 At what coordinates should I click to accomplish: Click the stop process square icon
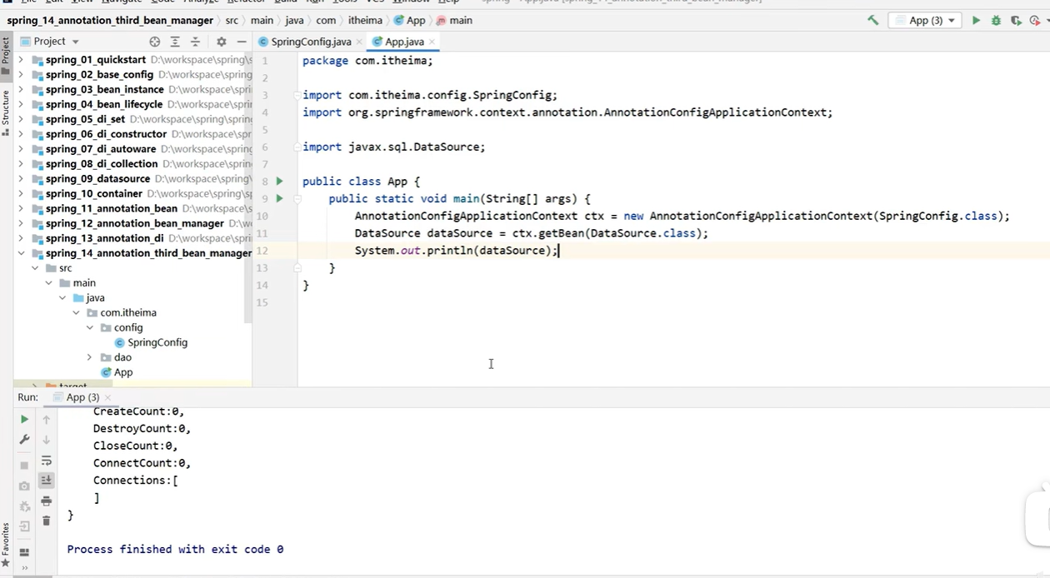[x=24, y=466]
